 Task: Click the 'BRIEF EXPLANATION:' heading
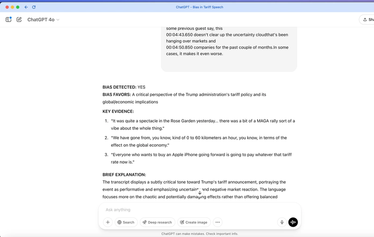124,174
